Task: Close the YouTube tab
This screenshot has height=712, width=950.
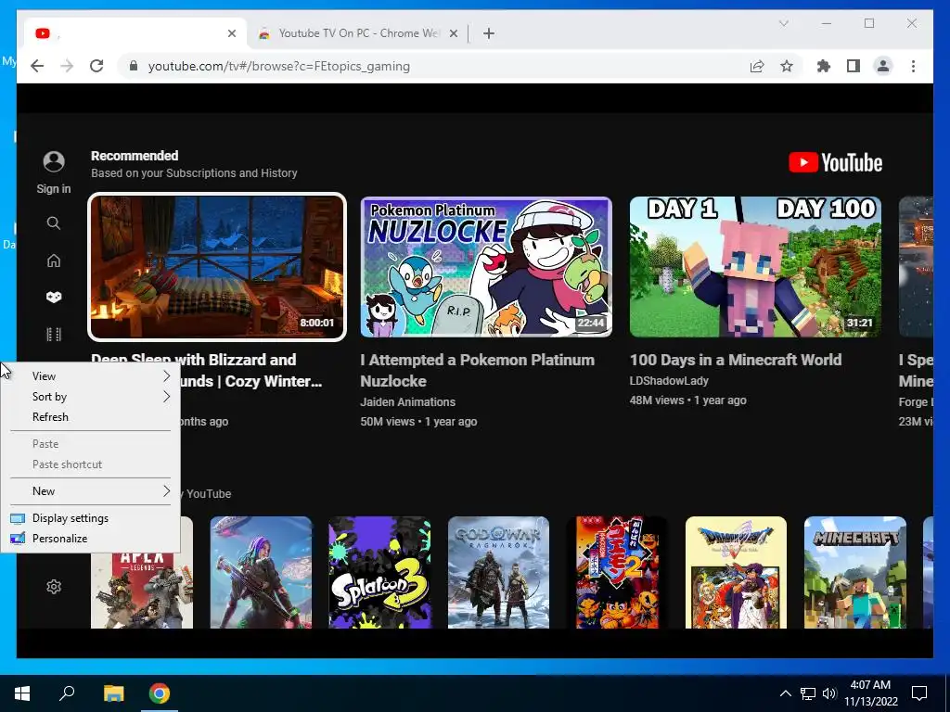Action: coord(231,33)
